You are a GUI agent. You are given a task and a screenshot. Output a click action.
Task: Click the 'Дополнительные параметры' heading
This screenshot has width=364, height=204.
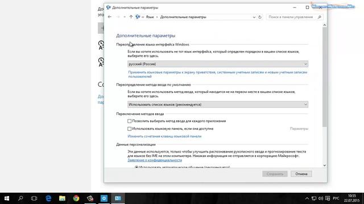tap(146, 36)
